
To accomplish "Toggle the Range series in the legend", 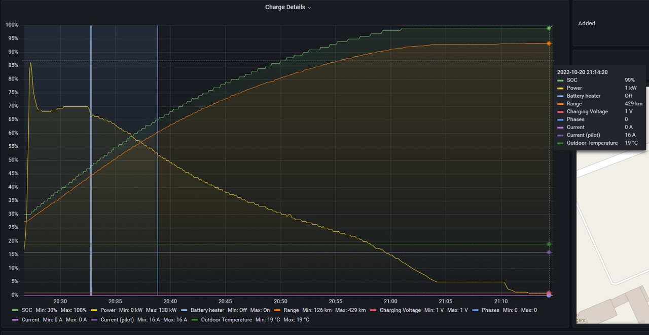I will tap(291, 310).
